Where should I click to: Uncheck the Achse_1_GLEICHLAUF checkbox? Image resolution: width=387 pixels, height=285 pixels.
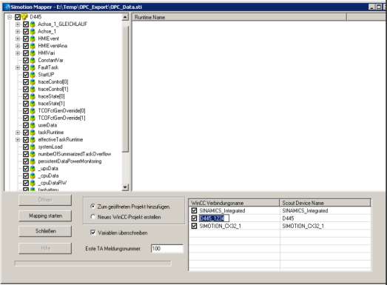click(x=26, y=24)
